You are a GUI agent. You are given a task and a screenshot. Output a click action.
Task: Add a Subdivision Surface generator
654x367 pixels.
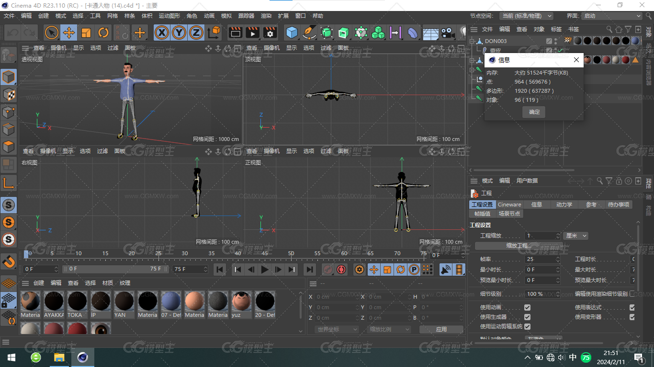[x=327, y=32]
